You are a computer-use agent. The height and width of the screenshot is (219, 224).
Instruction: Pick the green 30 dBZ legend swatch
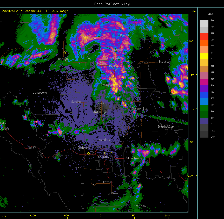pos(204,108)
